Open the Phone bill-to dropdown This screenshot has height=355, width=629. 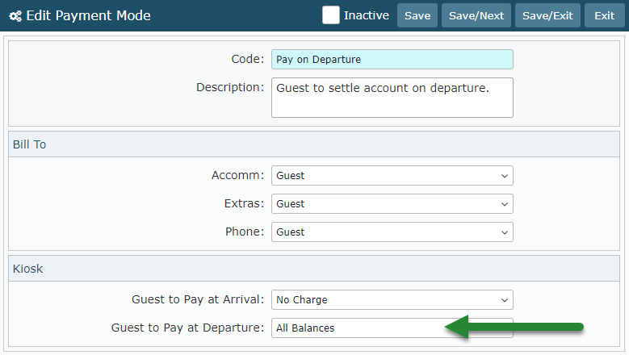(392, 232)
